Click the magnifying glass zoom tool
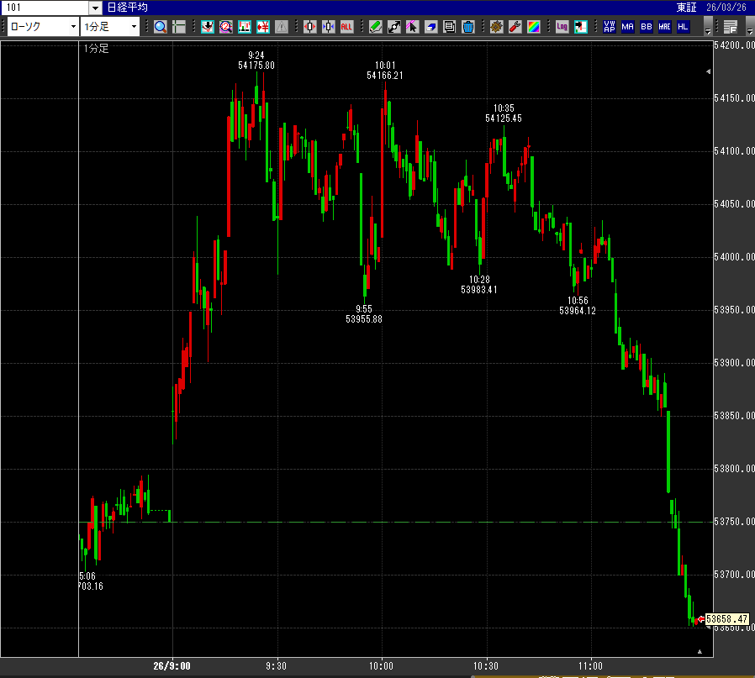This screenshot has height=678, width=755. 161,27
